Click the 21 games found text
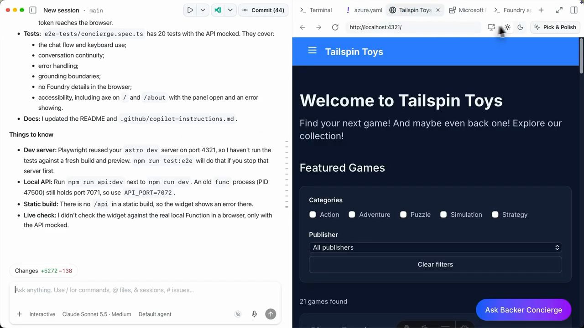 tap(323, 302)
